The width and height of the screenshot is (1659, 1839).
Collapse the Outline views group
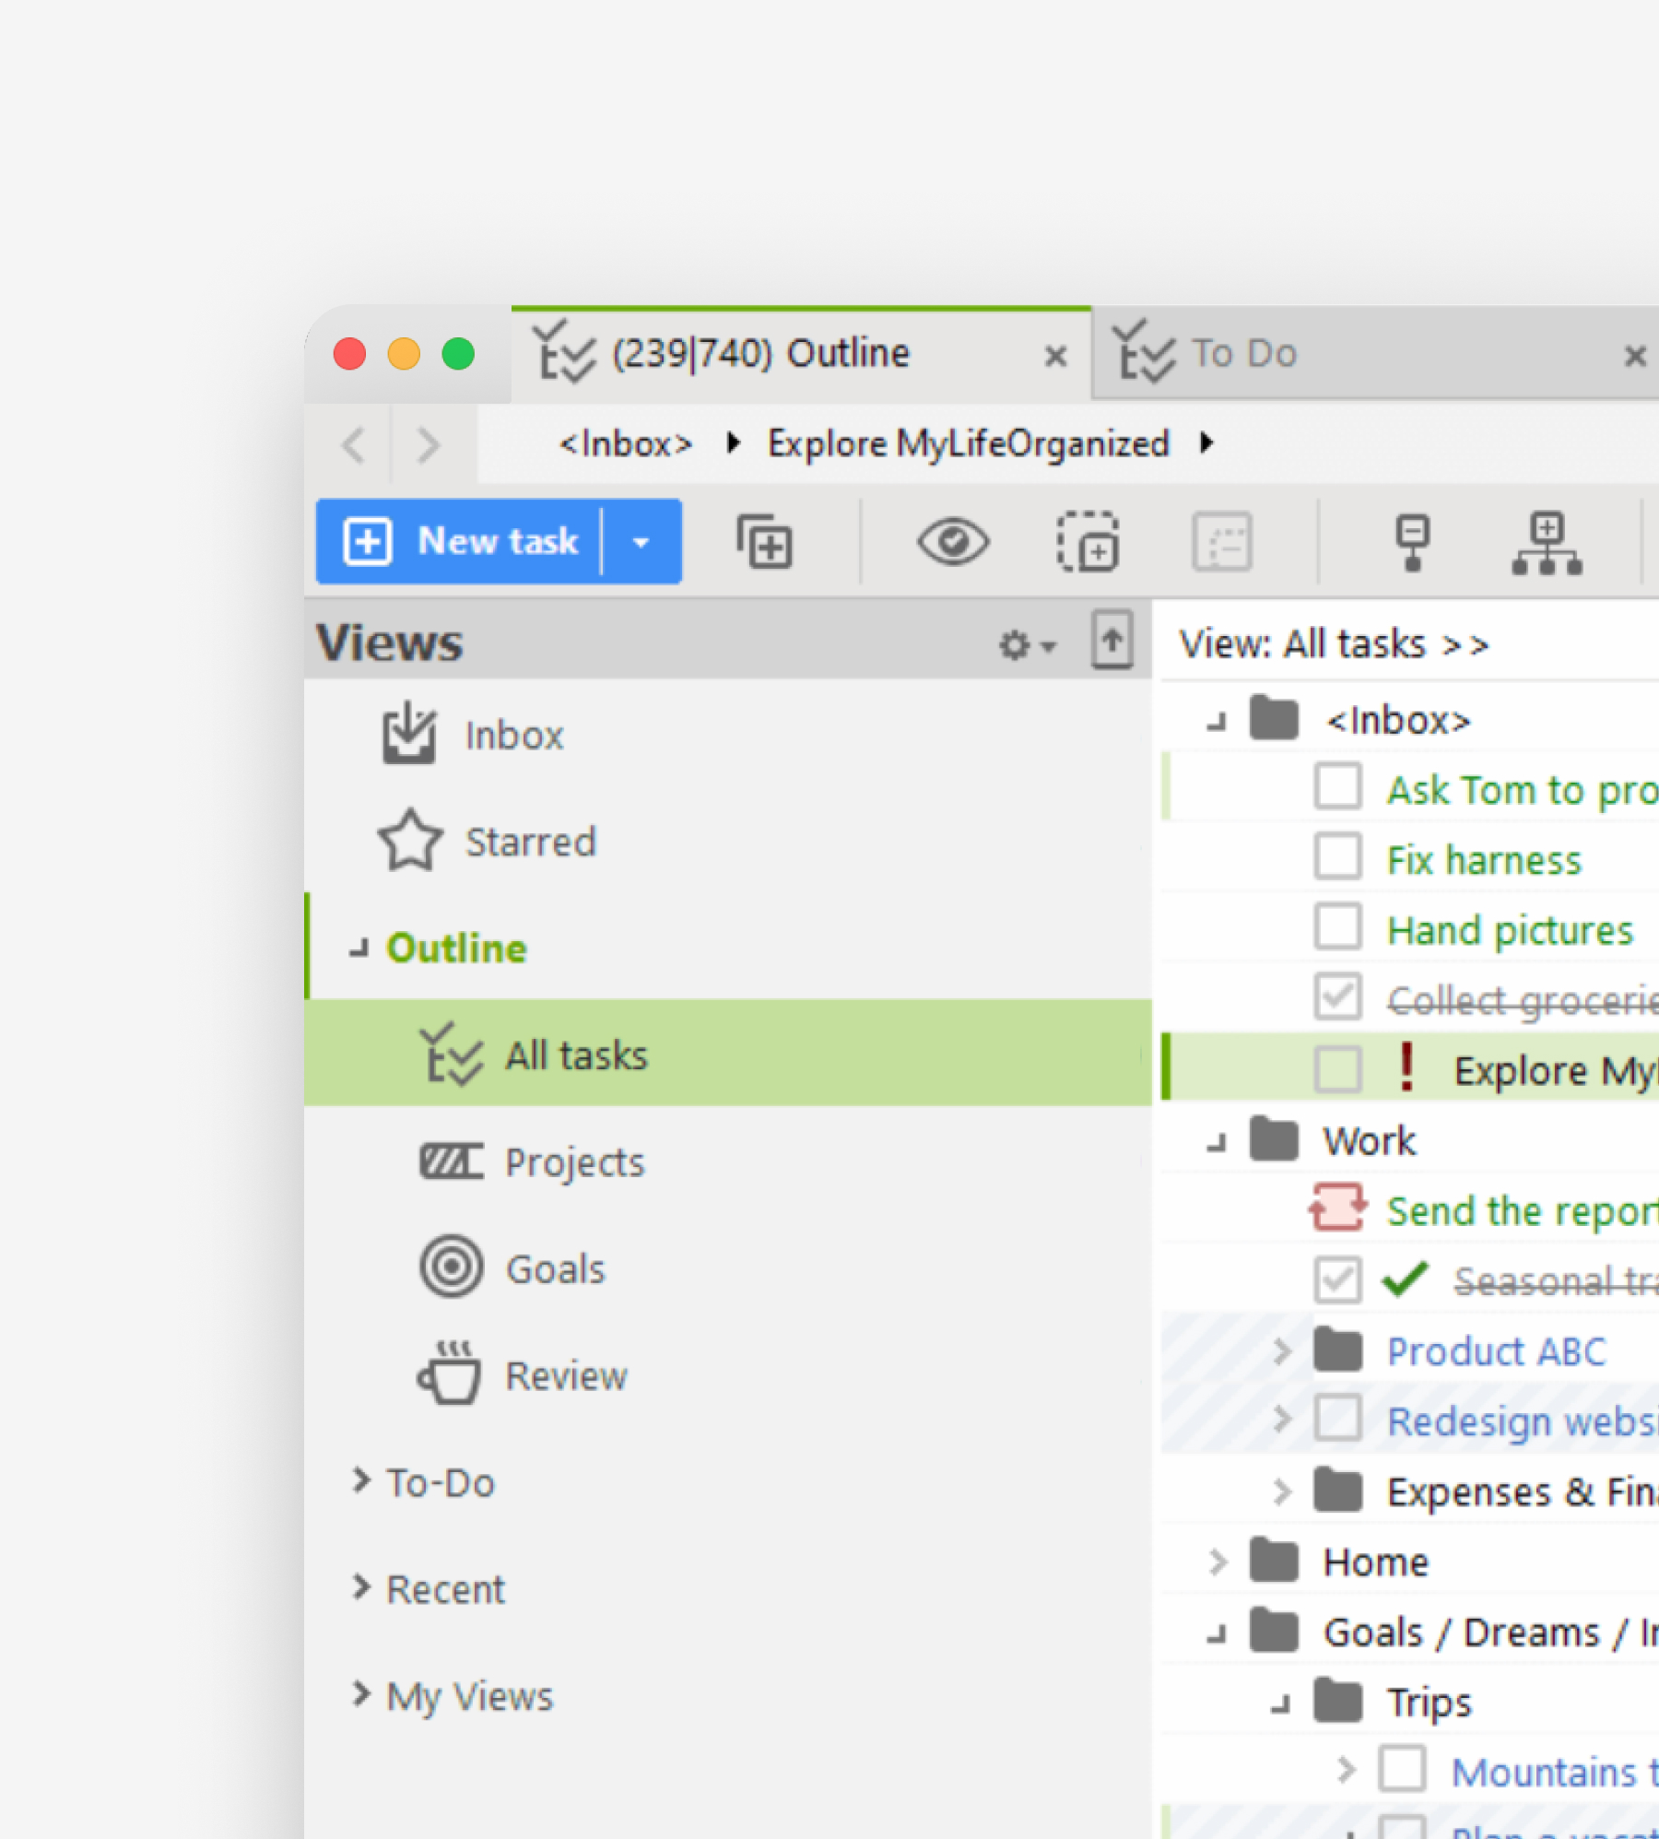(359, 949)
